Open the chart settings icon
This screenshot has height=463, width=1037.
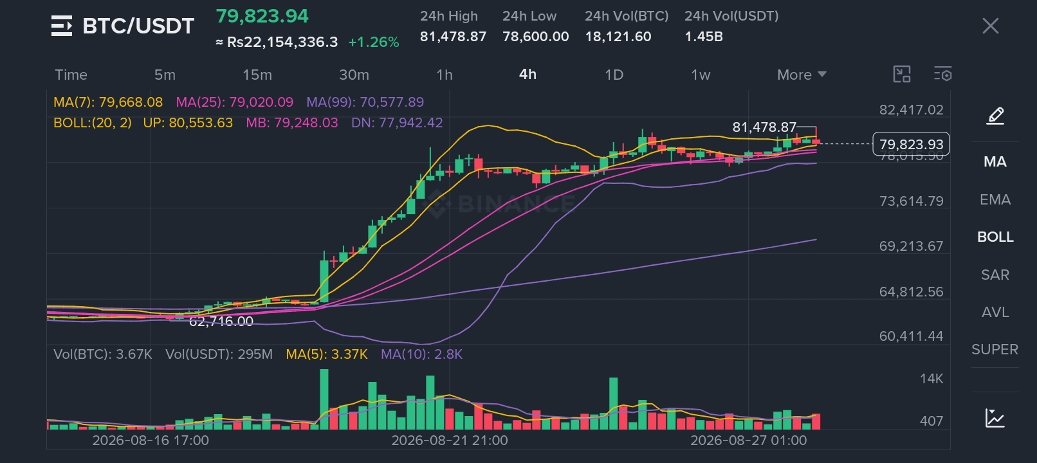click(942, 74)
